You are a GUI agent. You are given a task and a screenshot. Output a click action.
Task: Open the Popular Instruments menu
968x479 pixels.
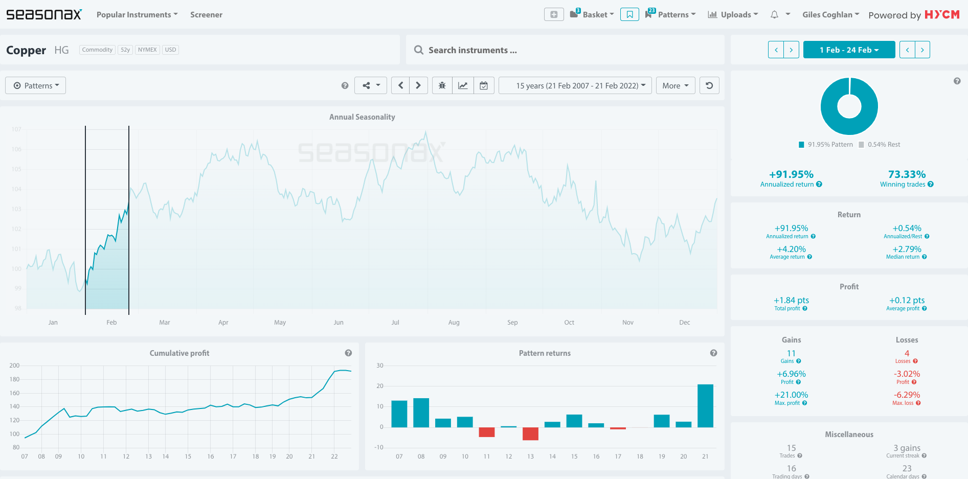pos(137,15)
